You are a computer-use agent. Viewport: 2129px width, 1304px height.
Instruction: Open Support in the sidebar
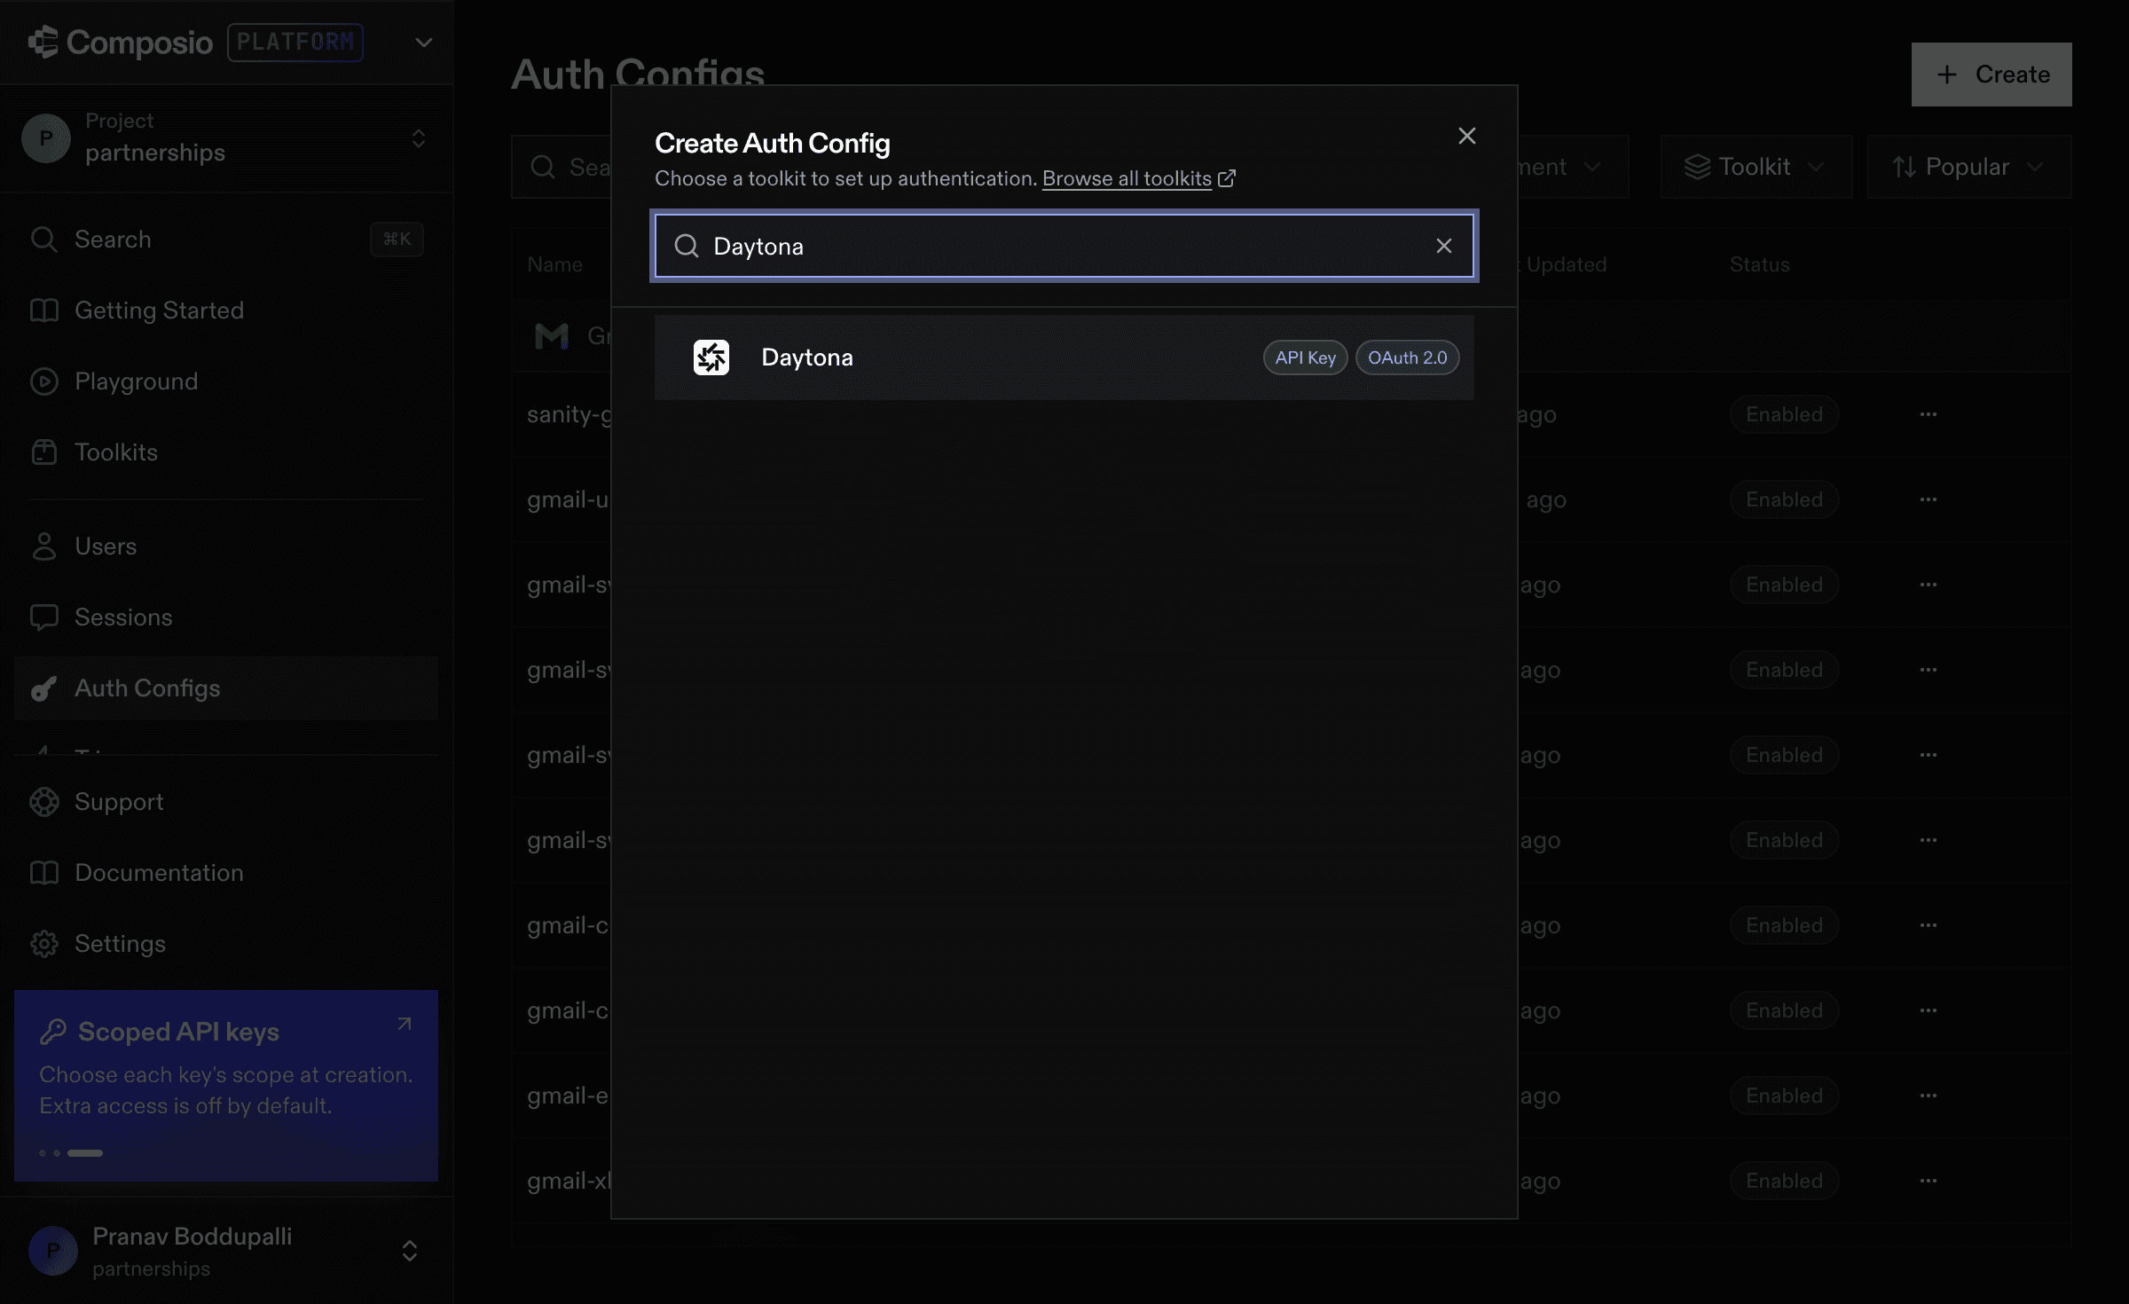tap(226, 802)
